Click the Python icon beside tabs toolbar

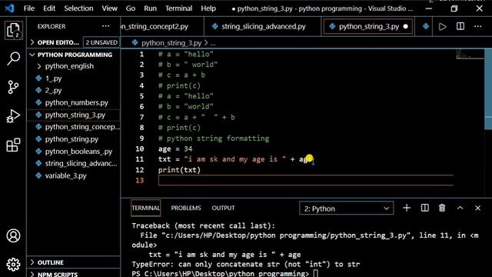pyautogui.click(x=426, y=27)
